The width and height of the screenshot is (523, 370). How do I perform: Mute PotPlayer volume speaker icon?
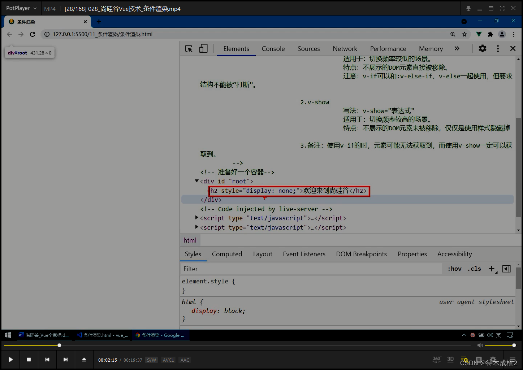(480, 345)
